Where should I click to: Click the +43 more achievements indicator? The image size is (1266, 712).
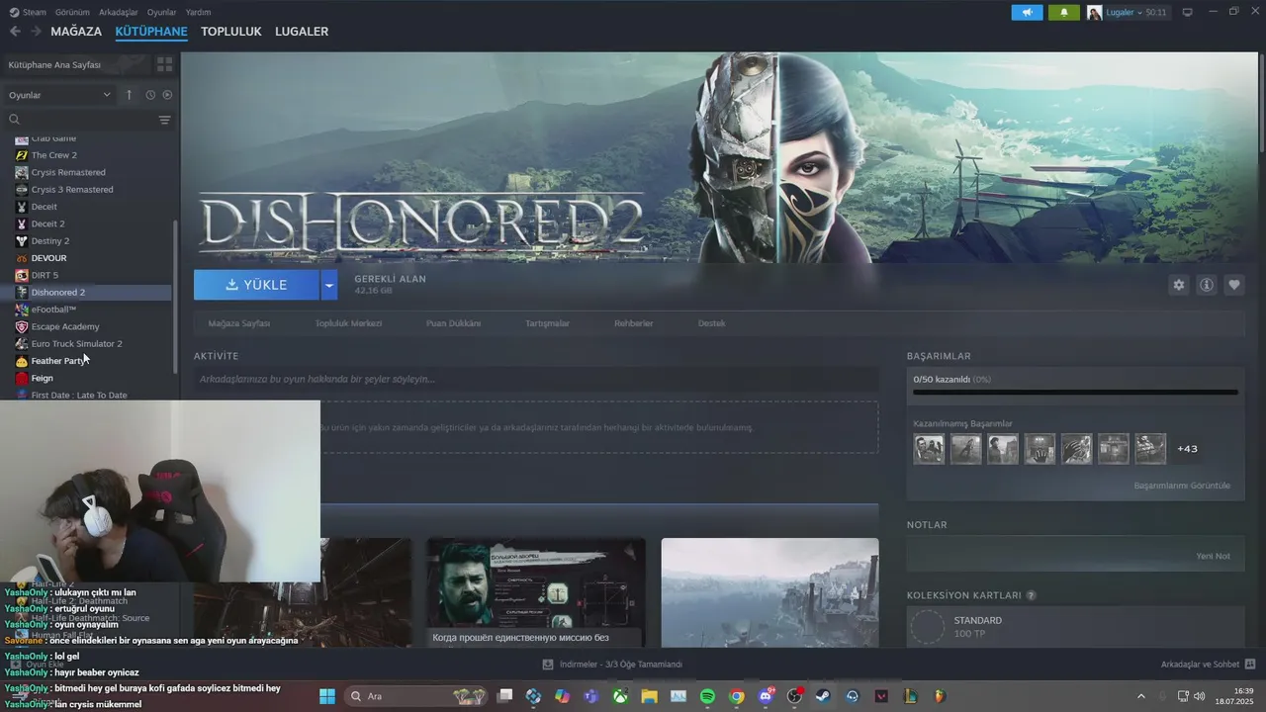tap(1187, 449)
